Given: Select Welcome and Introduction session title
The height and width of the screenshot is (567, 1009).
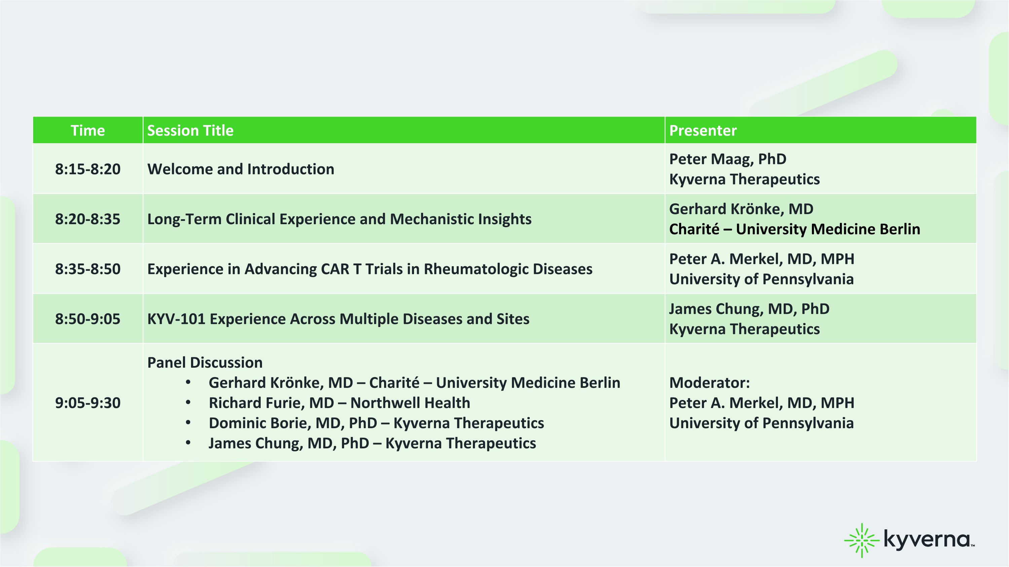Looking at the screenshot, I should [241, 169].
